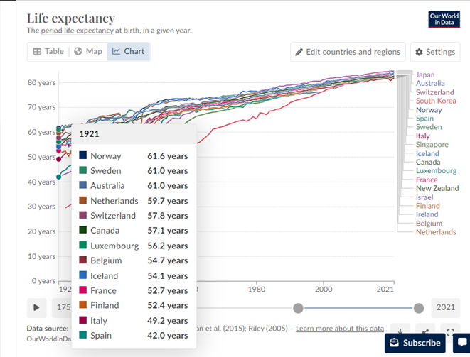The height and width of the screenshot is (357, 470).
Task: Enter full-screen chart view
Action: (x=450, y=331)
